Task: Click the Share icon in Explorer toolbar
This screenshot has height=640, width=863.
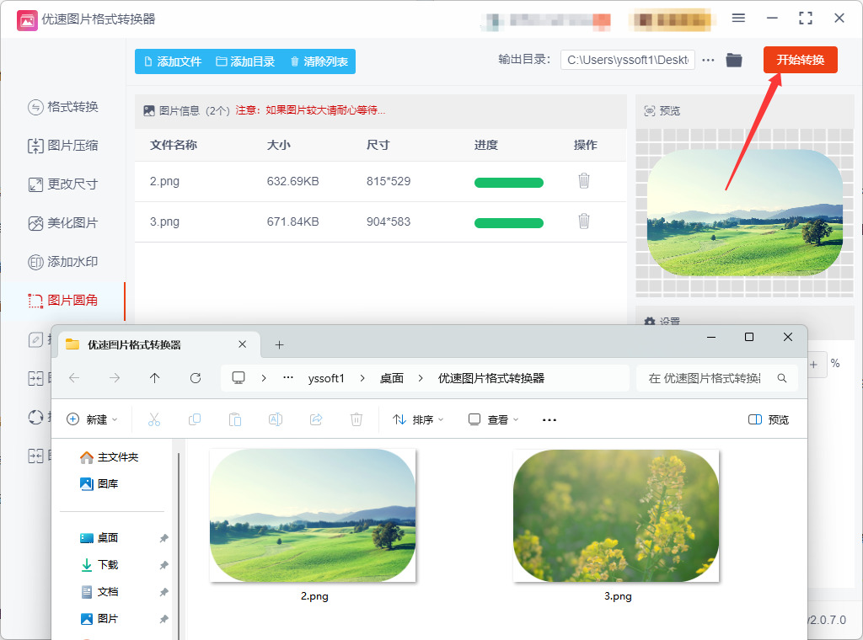Action: pos(316,419)
